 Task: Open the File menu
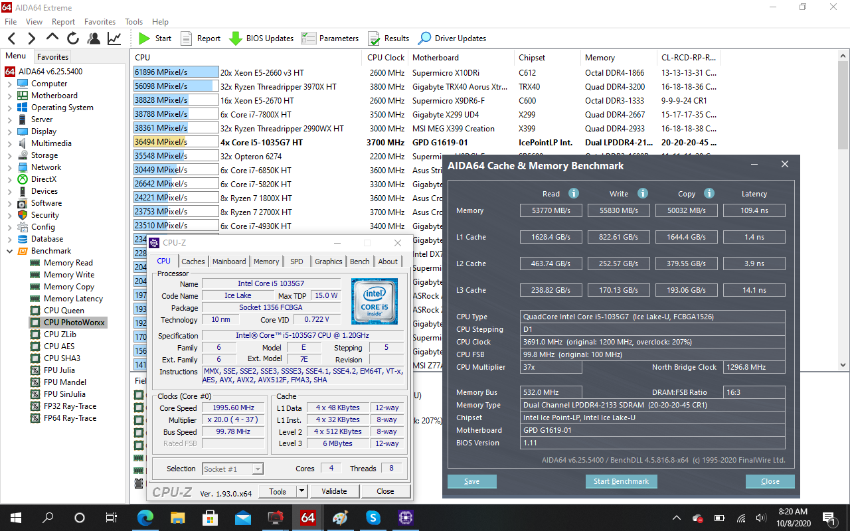coord(11,22)
